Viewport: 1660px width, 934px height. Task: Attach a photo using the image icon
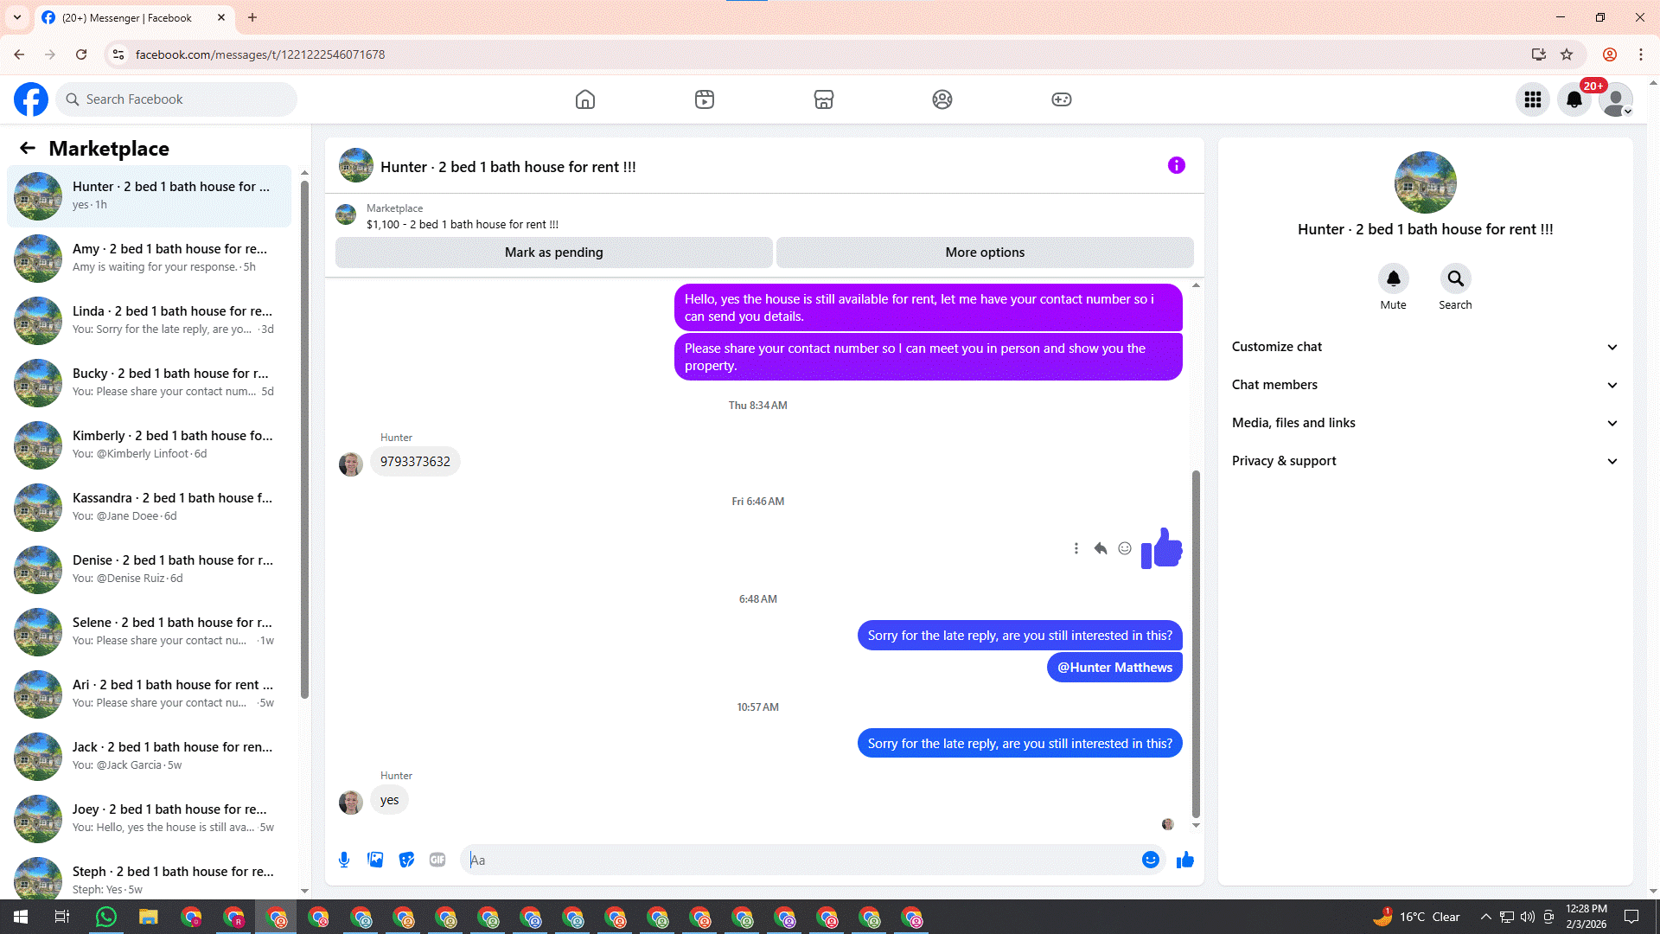[375, 860]
